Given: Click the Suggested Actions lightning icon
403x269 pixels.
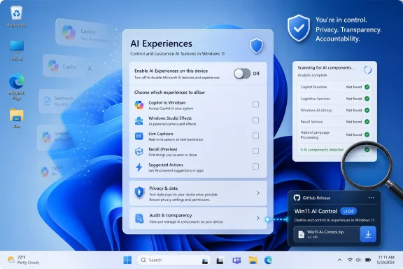Looking at the screenshot, I should (139, 167).
